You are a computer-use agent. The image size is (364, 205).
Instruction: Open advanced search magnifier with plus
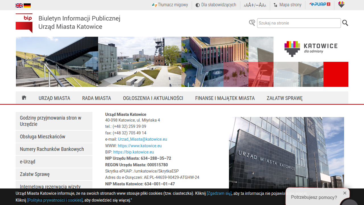click(x=252, y=23)
